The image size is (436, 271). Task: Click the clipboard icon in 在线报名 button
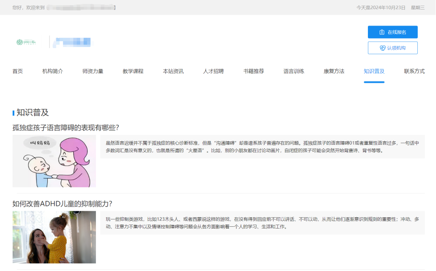382,32
